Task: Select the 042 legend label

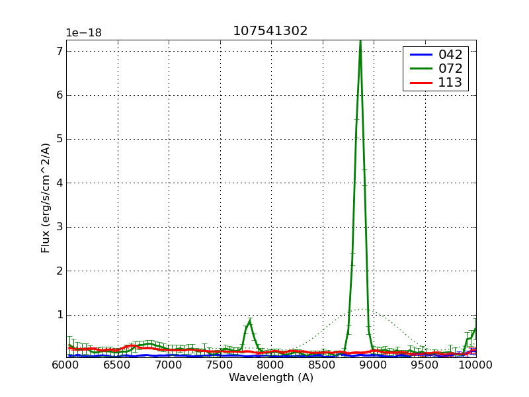Action: [x=450, y=55]
